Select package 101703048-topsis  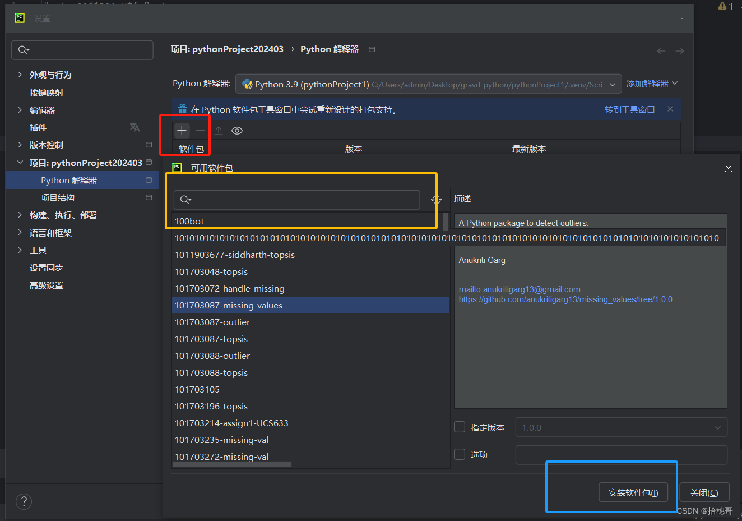[311, 271]
